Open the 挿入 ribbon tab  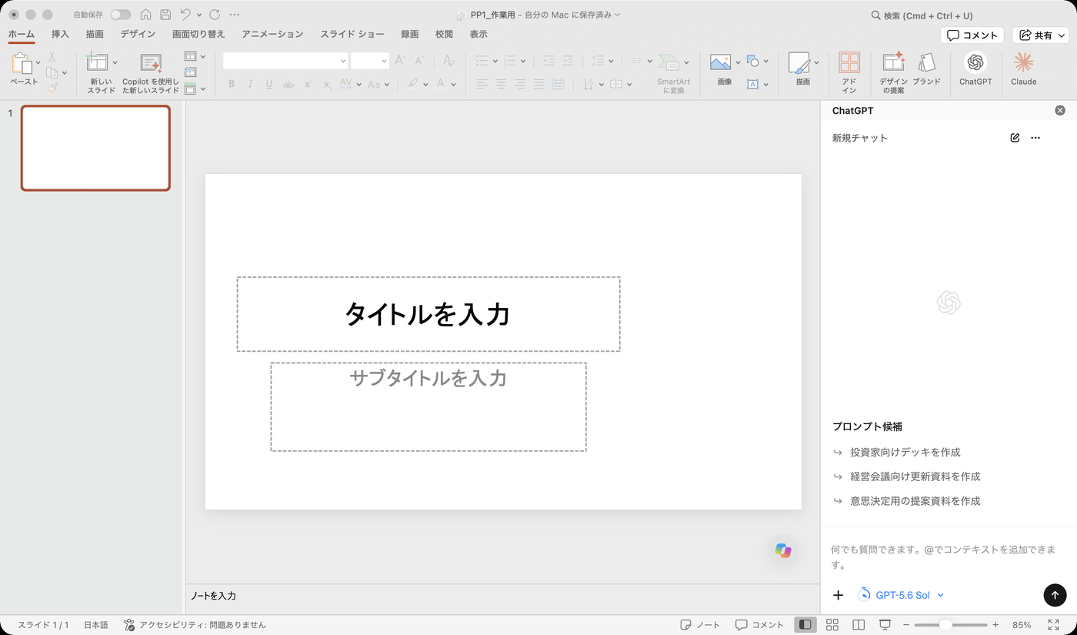pos(60,34)
